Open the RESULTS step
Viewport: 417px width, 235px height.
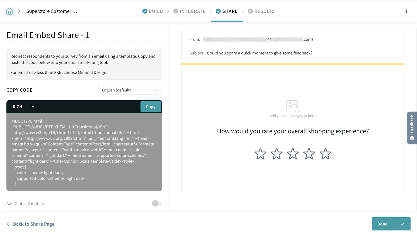tap(261, 11)
